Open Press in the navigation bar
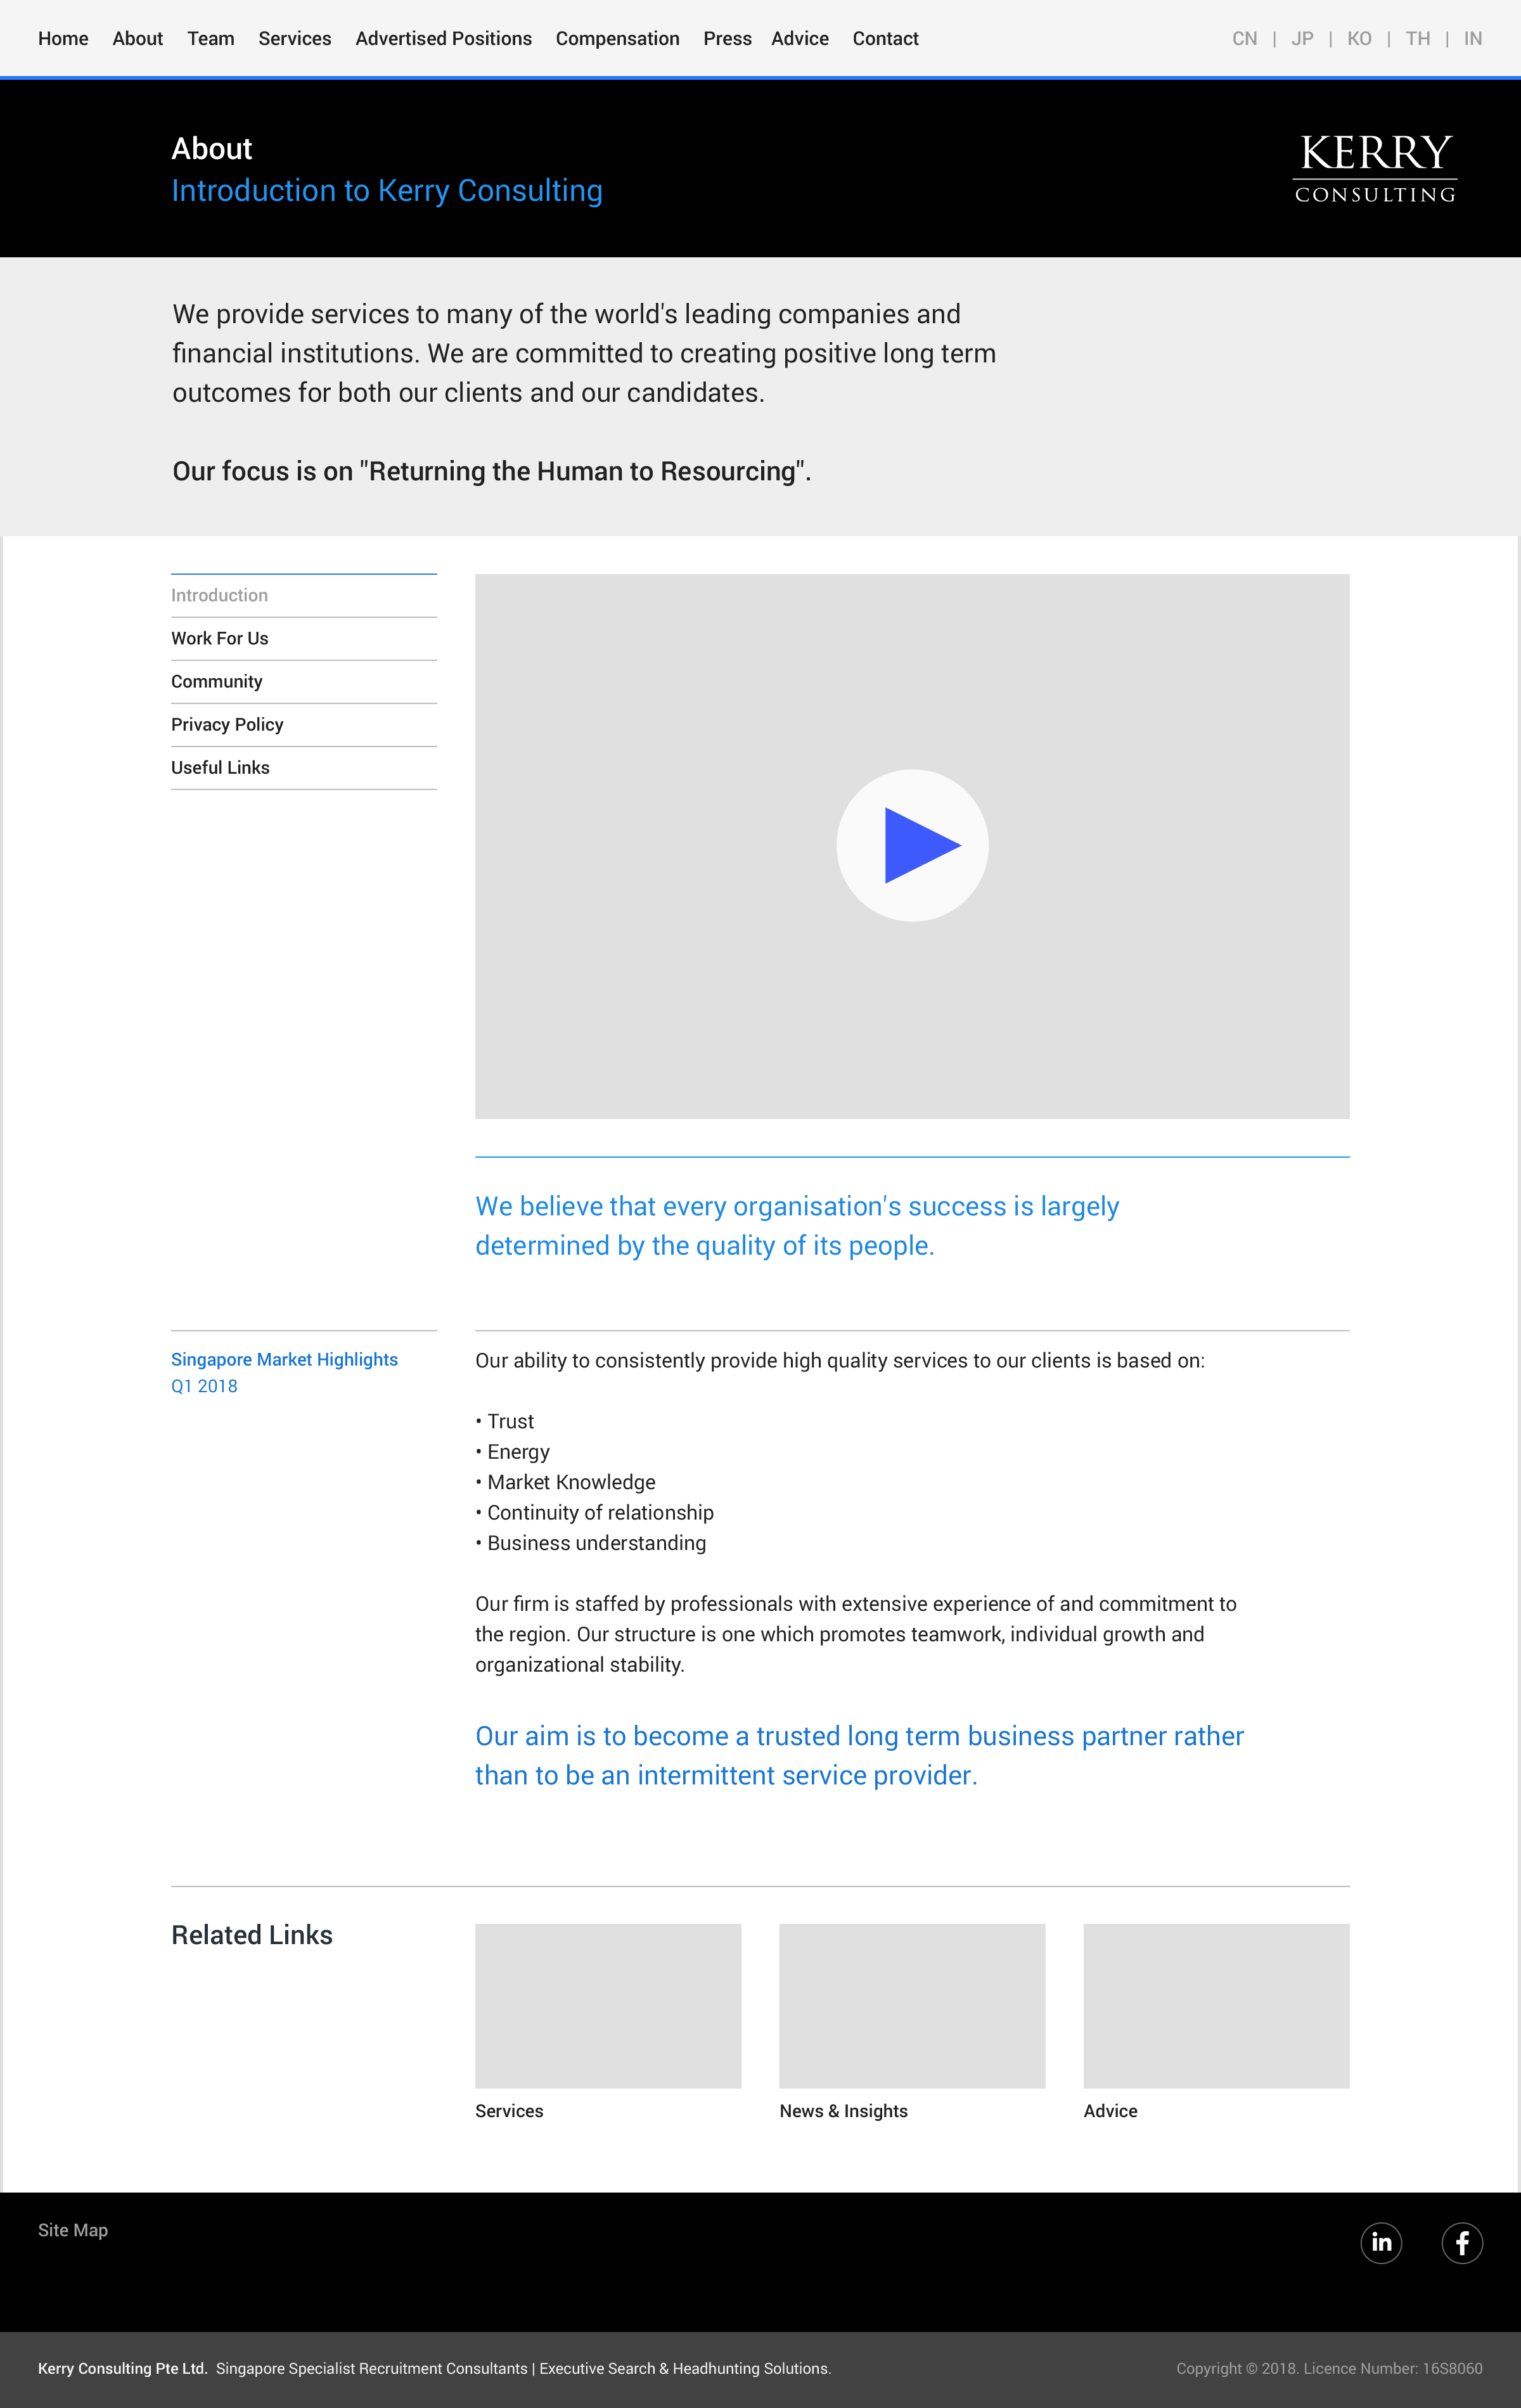1521x2408 pixels. (727, 39)
